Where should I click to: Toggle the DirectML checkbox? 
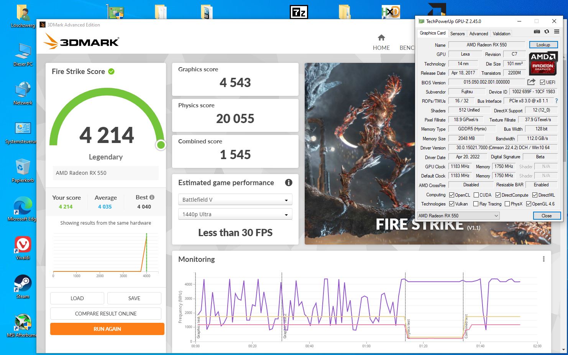coord(535,195)
